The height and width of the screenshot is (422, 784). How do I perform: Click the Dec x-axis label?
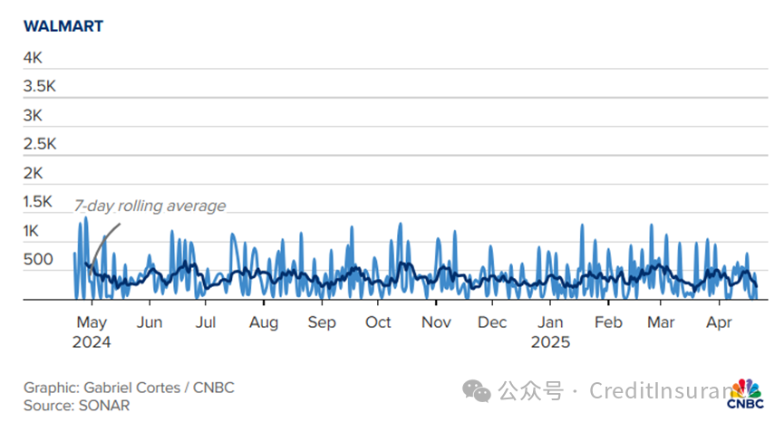[x=492, y=322]
